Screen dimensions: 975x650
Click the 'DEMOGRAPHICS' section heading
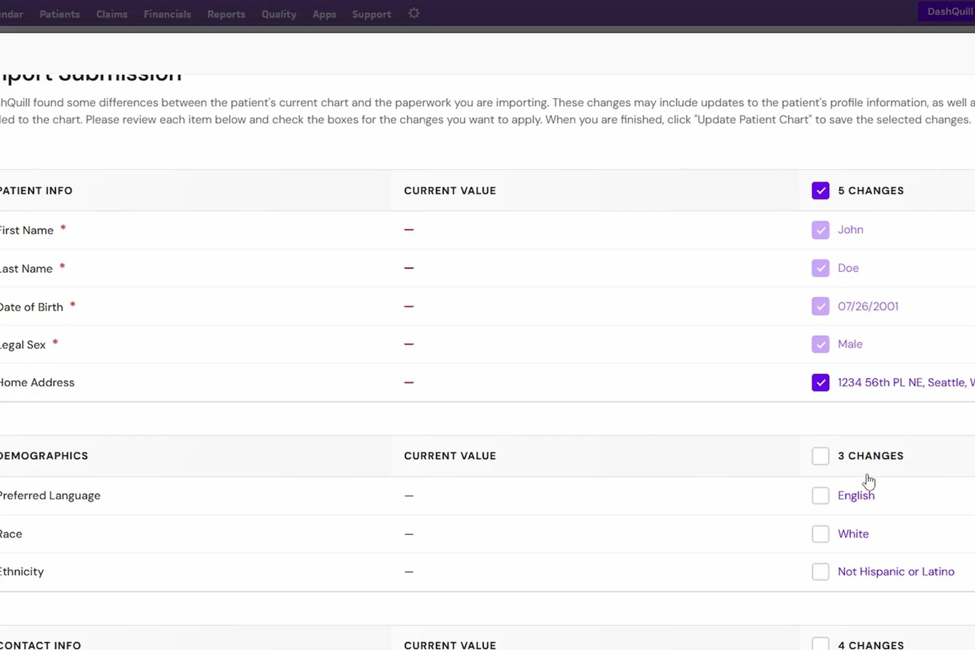pyautogui.click(x=44, y=456)
